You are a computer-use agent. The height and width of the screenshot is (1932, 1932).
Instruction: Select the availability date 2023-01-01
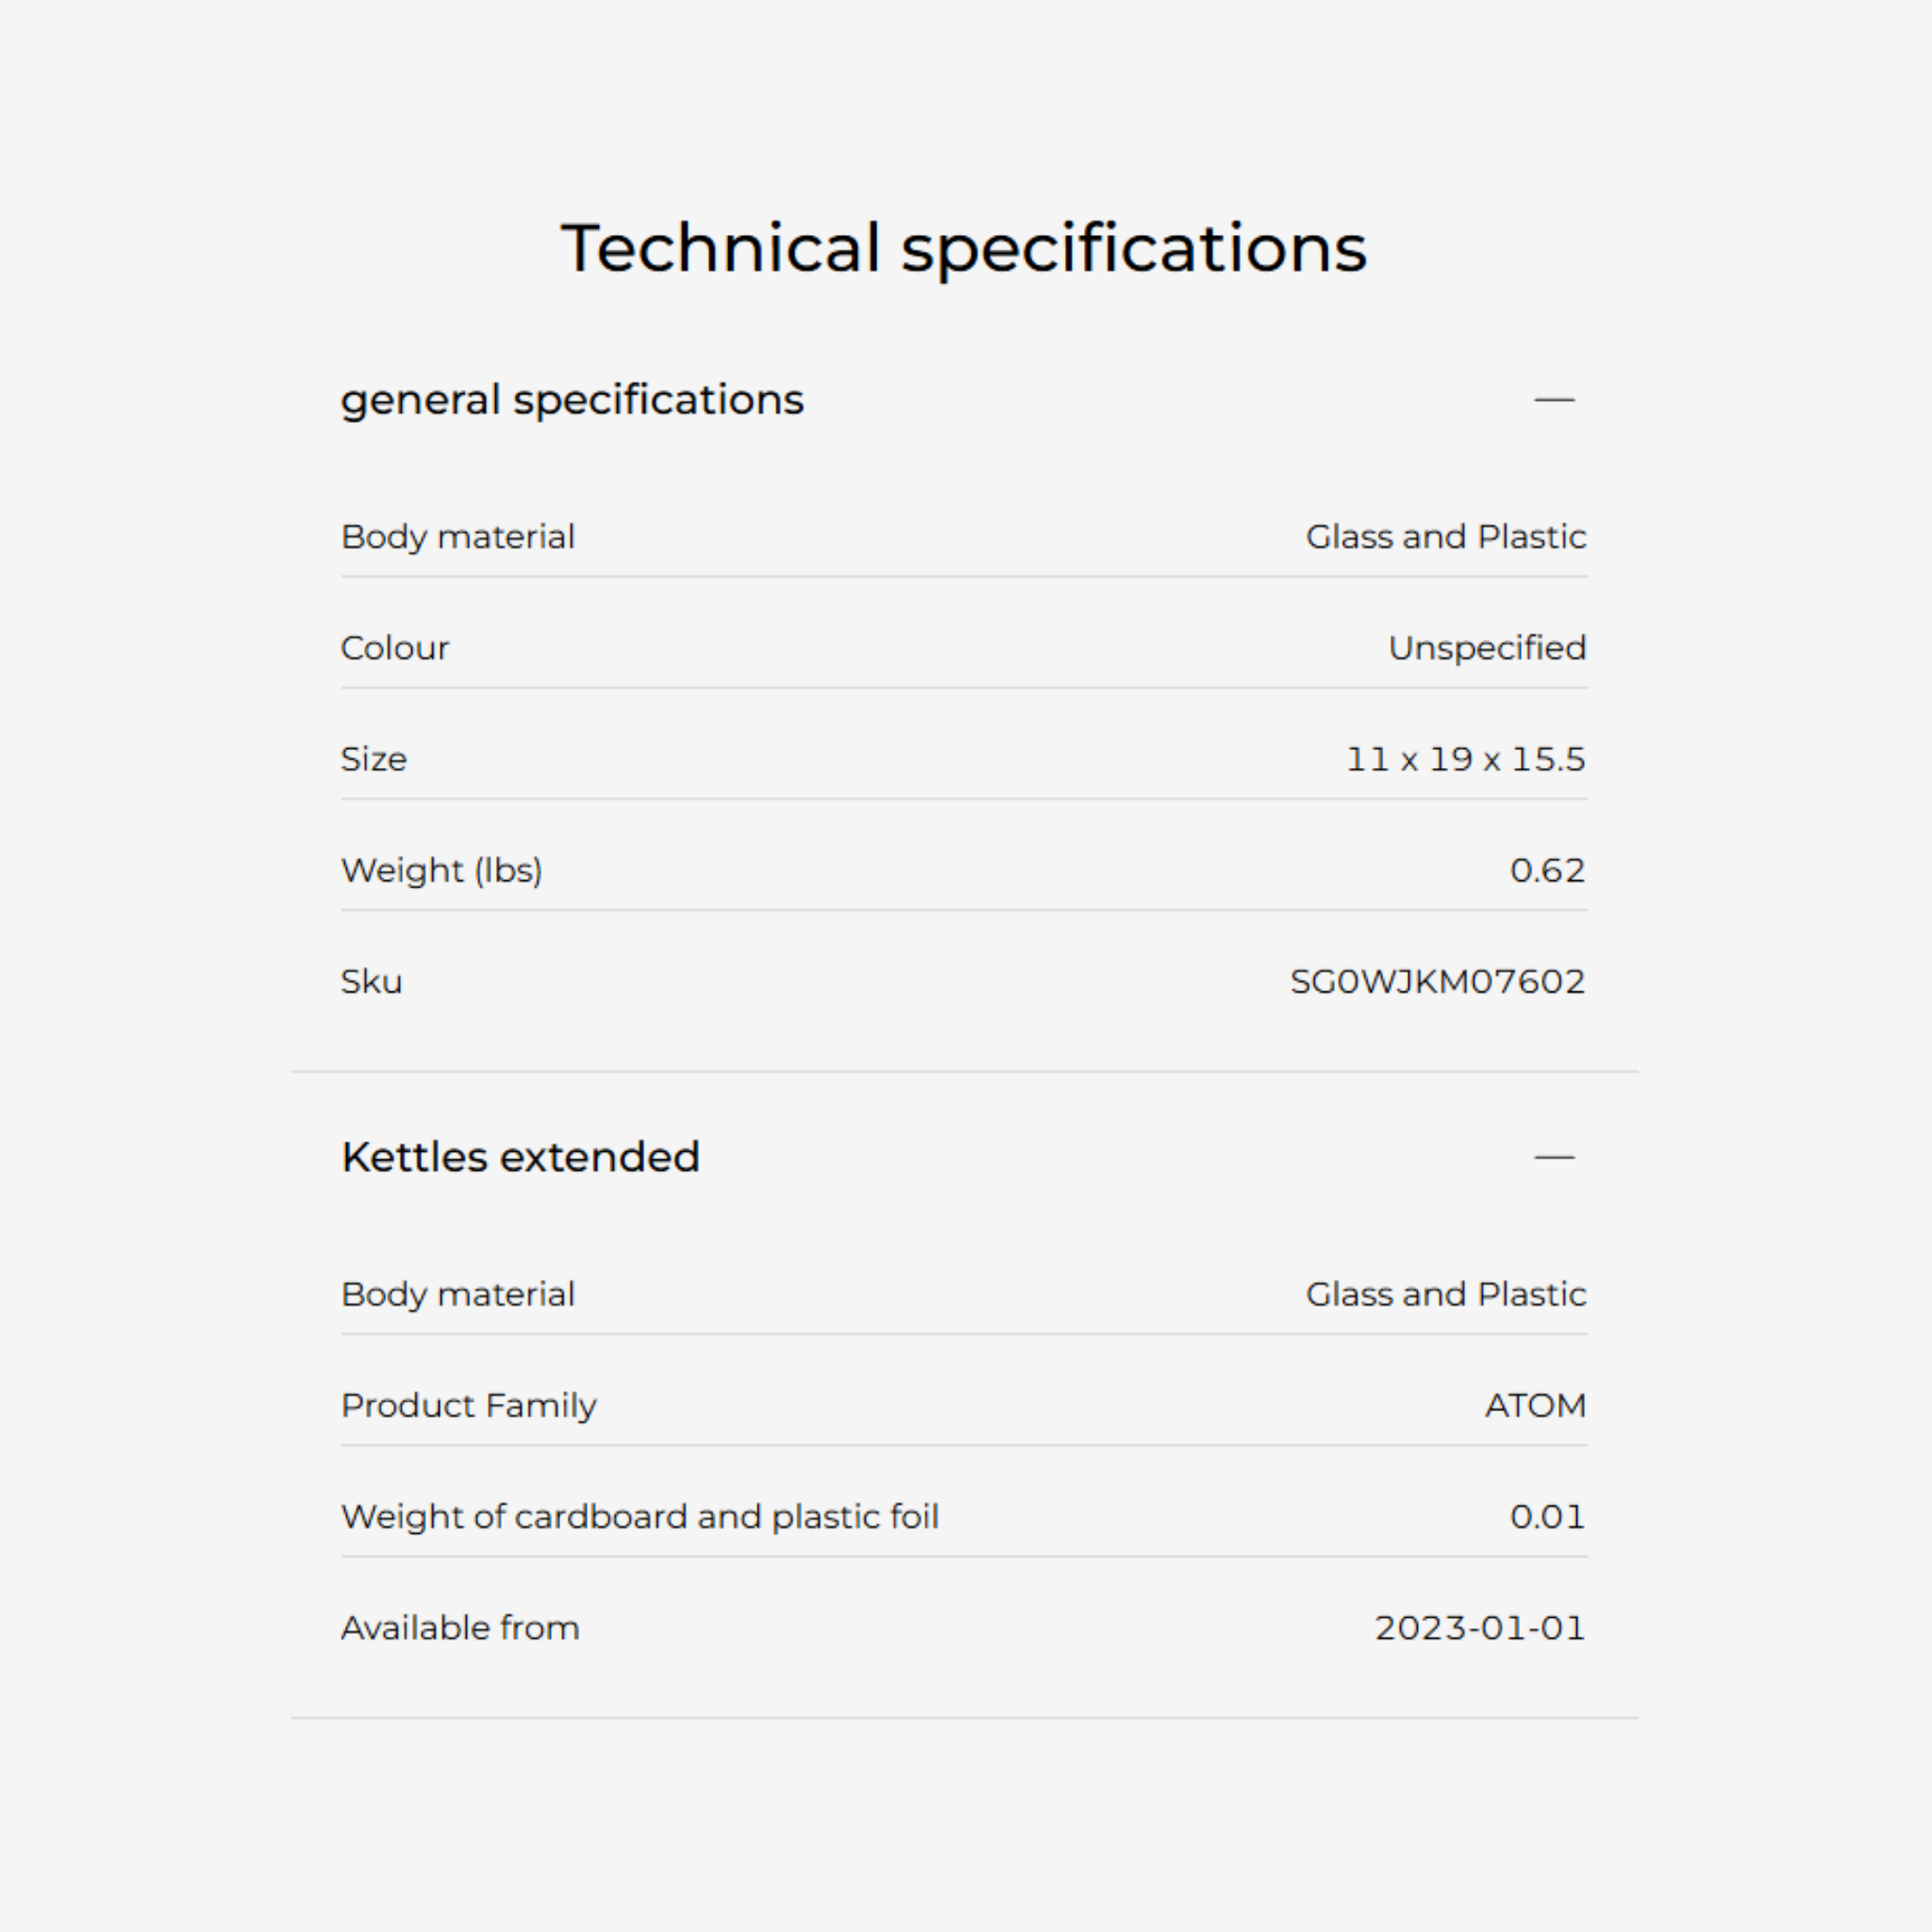(1480, 1628)
